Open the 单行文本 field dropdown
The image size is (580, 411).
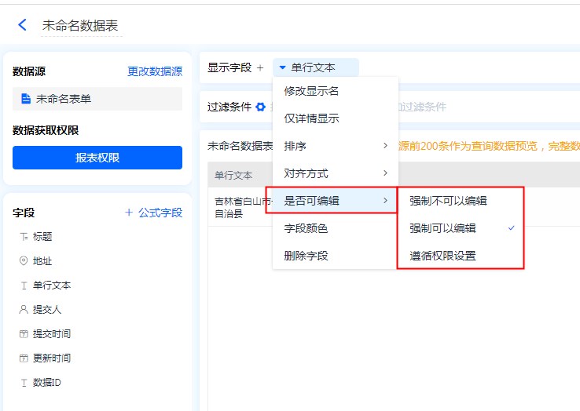[314, 68]
